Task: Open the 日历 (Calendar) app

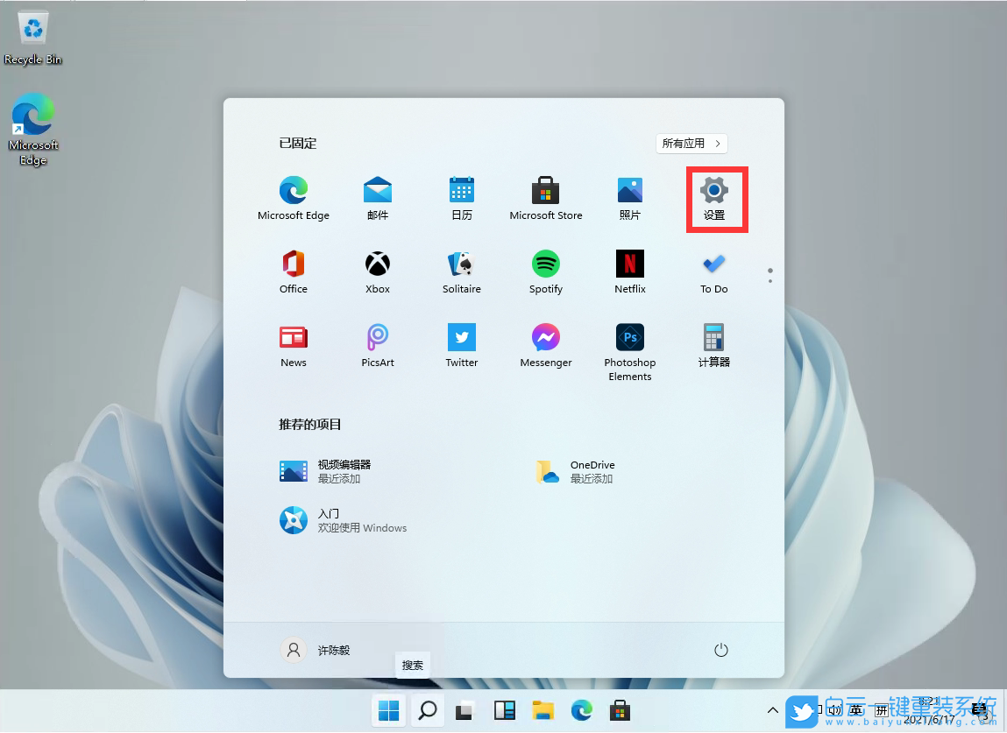Action: pyautogui.click(x=461, y=197)
